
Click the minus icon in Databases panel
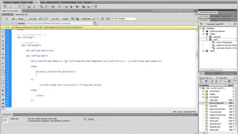[205, 24]
